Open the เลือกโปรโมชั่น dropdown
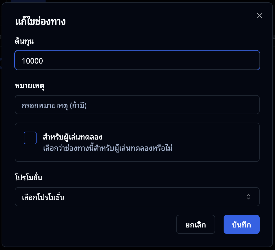Image resolution: width=275 pixels, height=250 pixels. tap(137, 197)
